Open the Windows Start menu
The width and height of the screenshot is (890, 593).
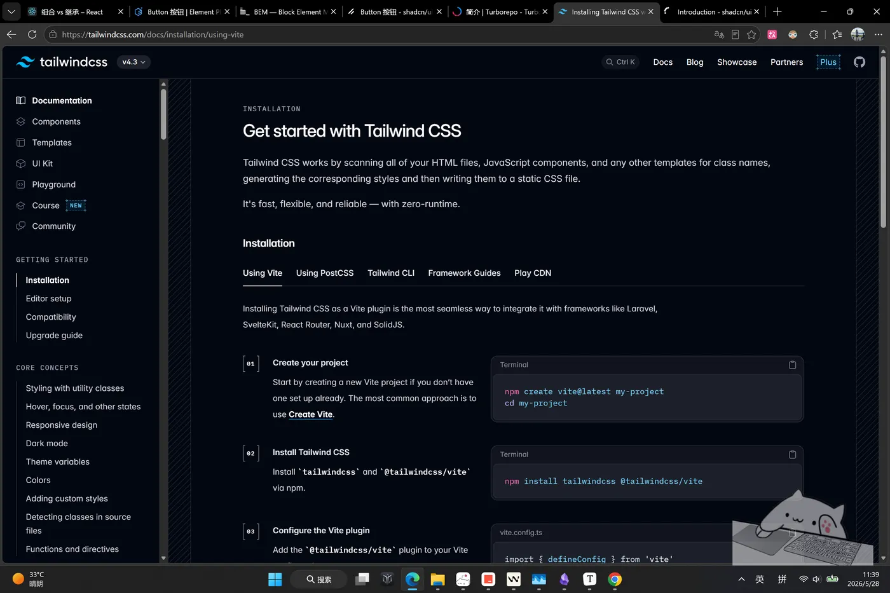(275, 579)
